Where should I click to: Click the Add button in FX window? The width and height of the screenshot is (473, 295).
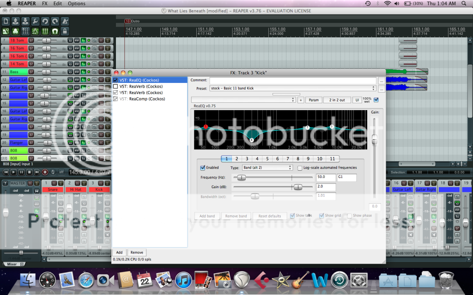(x=120, y=253)
